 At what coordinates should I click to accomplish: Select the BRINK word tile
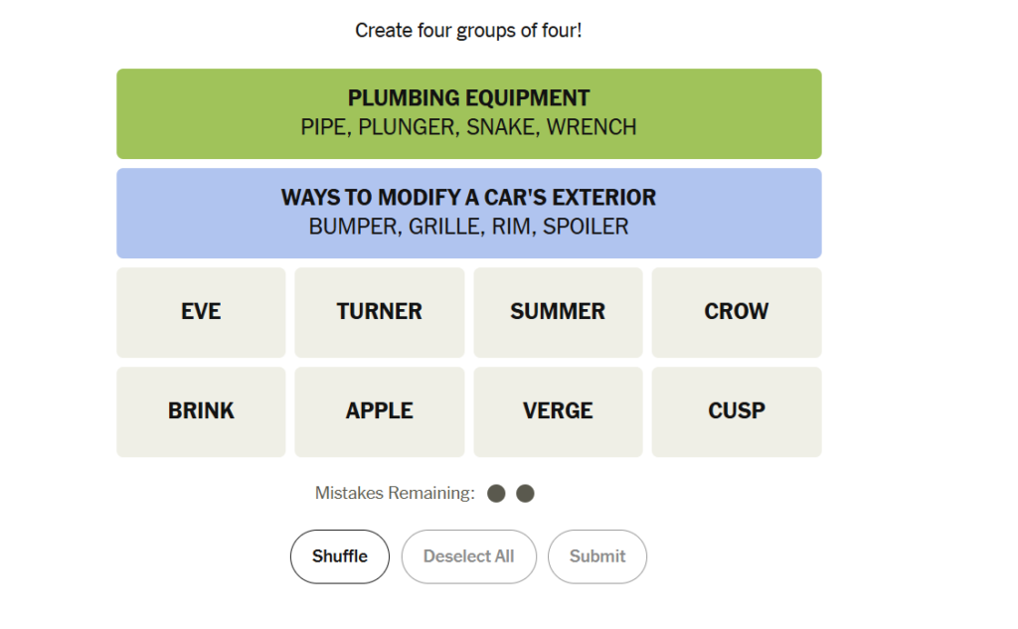coord(201,411)
